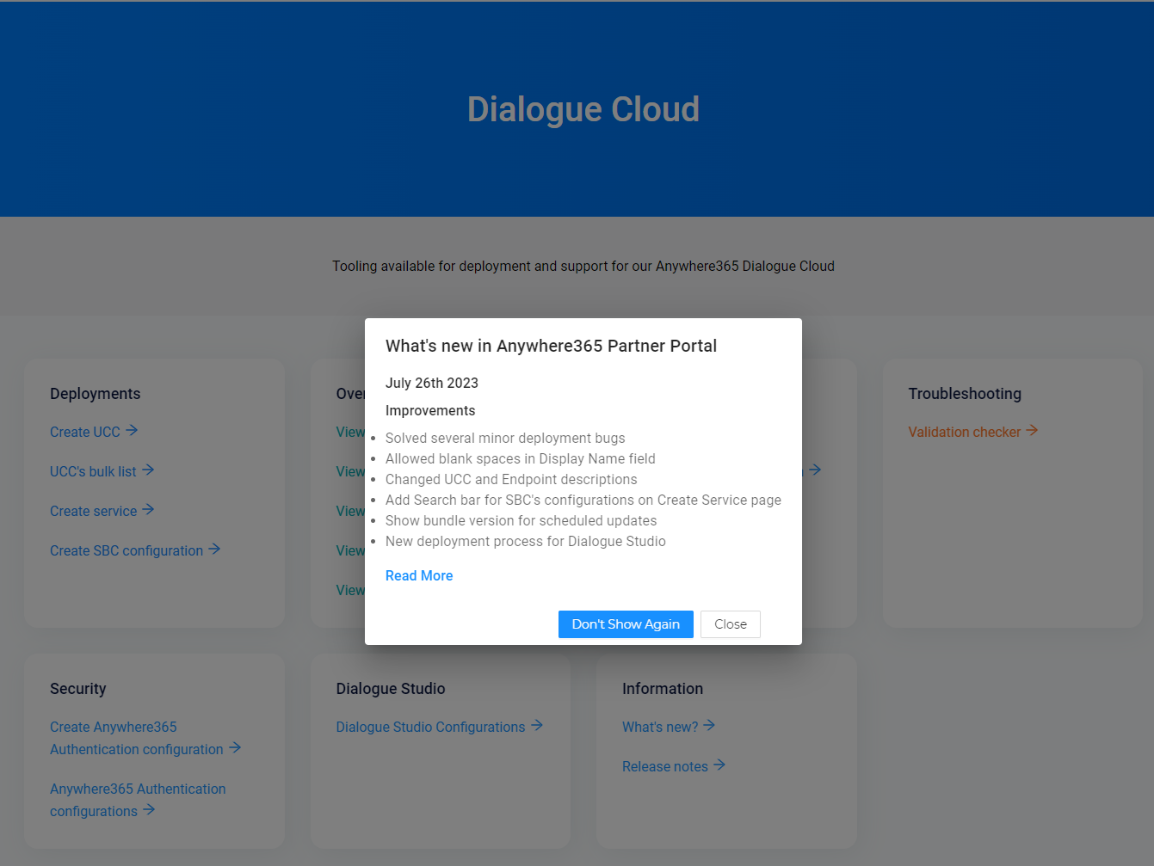Viewport: 1154px width, 866px height.
Task: Click arrow icon beside Validation checker
Action: [x=1032, y=431]
